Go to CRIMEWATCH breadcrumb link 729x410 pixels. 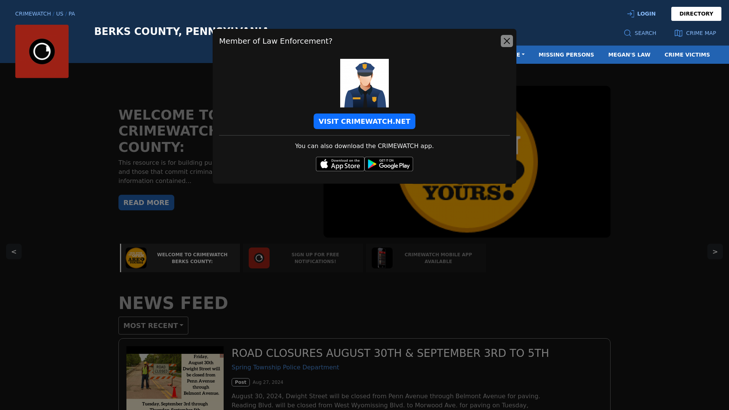[x=33, y=14]
